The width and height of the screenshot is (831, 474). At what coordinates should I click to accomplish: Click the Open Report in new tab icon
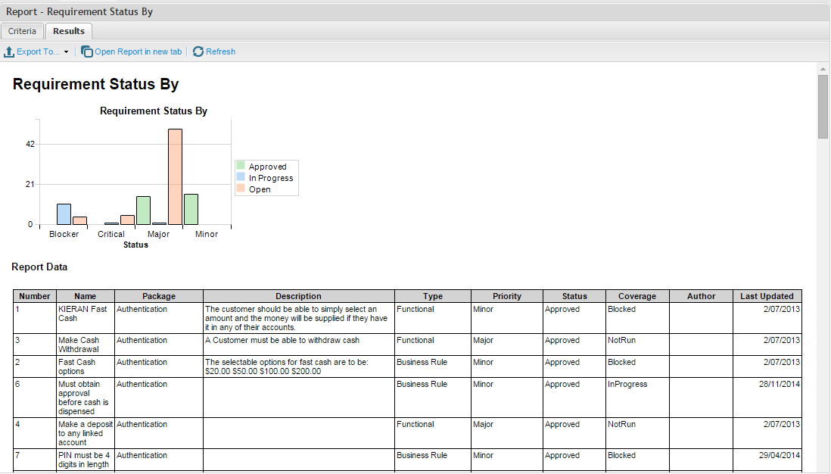pos(87,51)
